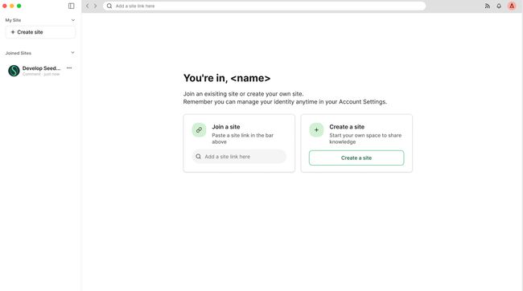The image size is (523, 291).
Task: Click the Create a site card title
Action: 347,127
